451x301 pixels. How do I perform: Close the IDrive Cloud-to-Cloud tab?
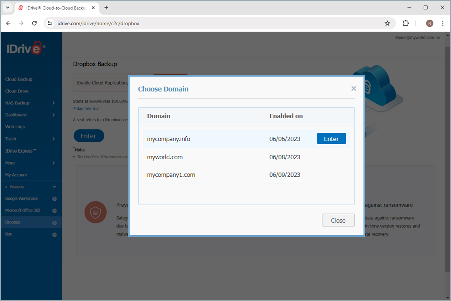pyautogui.click(x=93, y=8)
